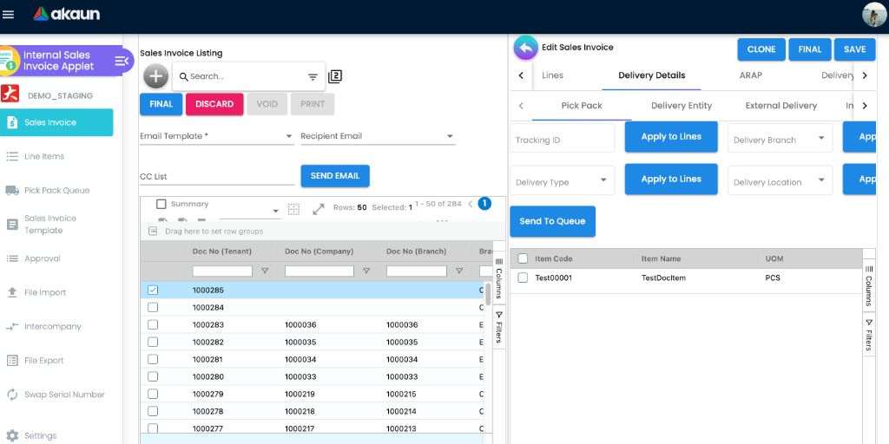Switch to the Delivery Details tab
This screenshot has width=889, height=444.
(x=651, y=75)
